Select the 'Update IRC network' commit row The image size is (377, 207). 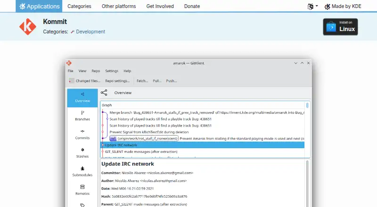coord(203,145)
